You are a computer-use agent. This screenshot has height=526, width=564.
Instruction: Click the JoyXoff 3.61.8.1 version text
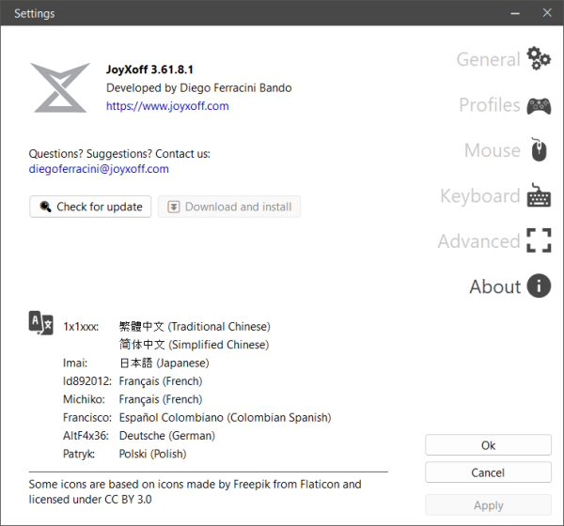(x=149, y=70)
